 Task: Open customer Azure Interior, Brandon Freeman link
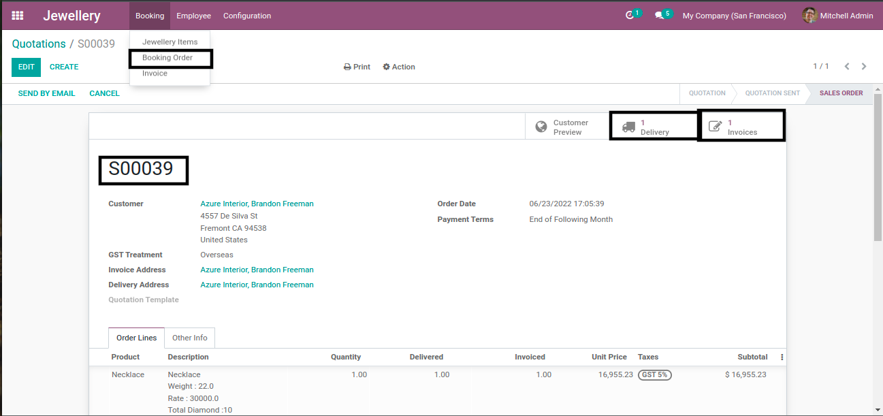(x=257, y=204)
